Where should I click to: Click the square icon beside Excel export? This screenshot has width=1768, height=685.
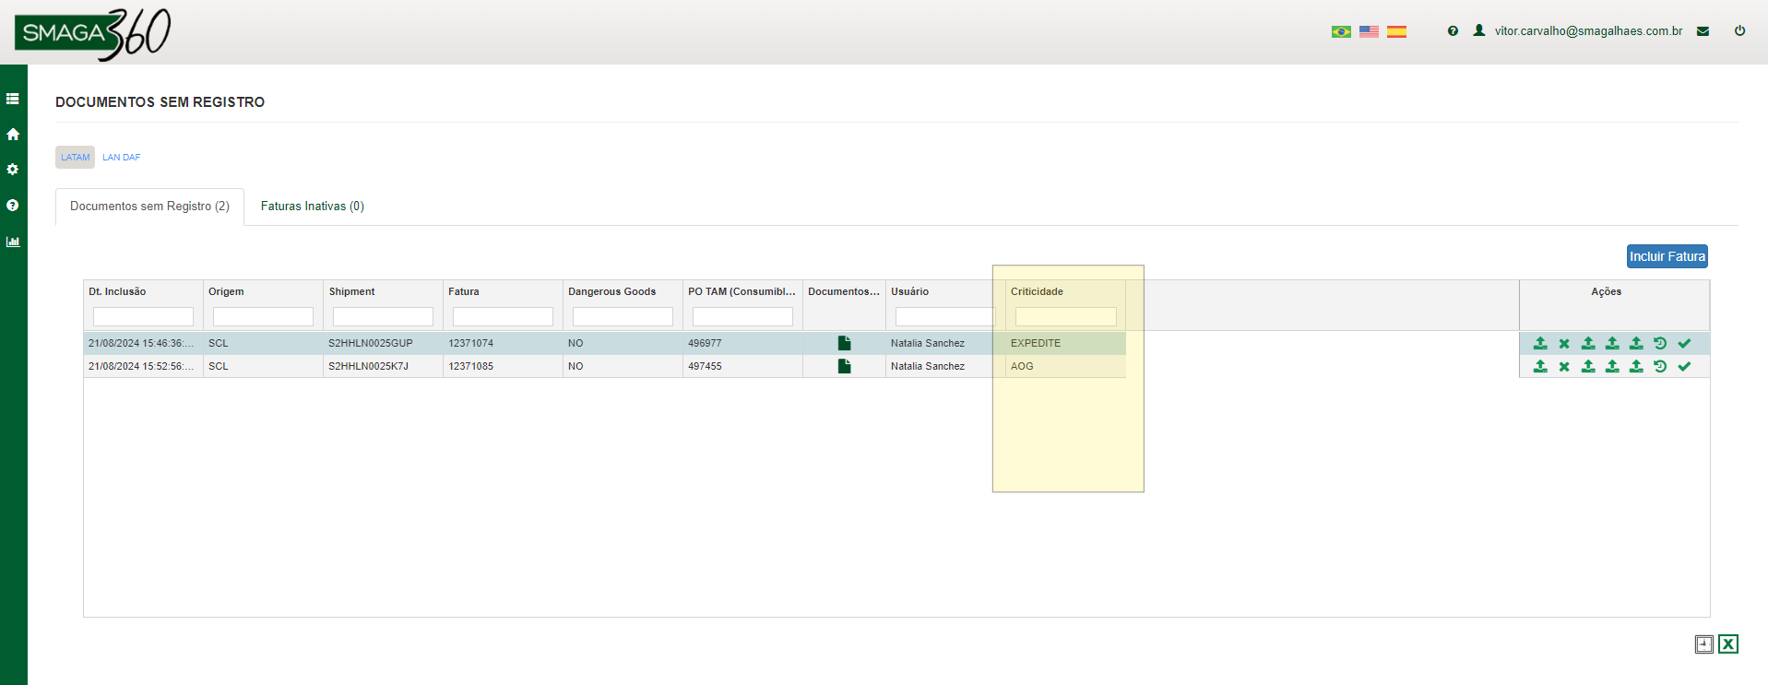[1703, 644]
